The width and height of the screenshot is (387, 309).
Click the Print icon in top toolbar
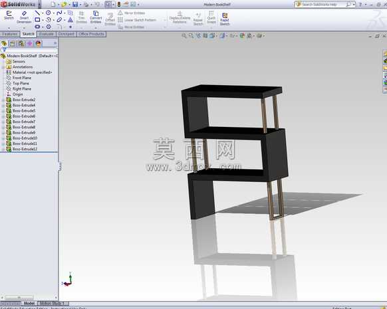click(86, 4)
